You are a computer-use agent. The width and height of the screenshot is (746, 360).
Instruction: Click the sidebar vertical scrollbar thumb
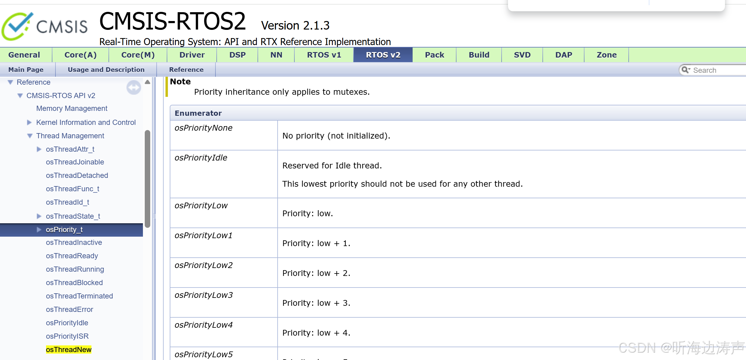(x=147, y=179)
